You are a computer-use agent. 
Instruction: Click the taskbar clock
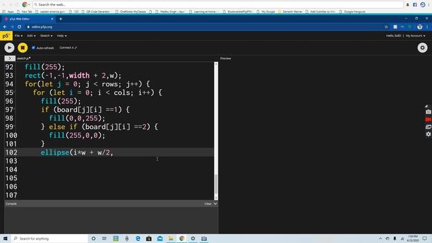coord(412,238)
